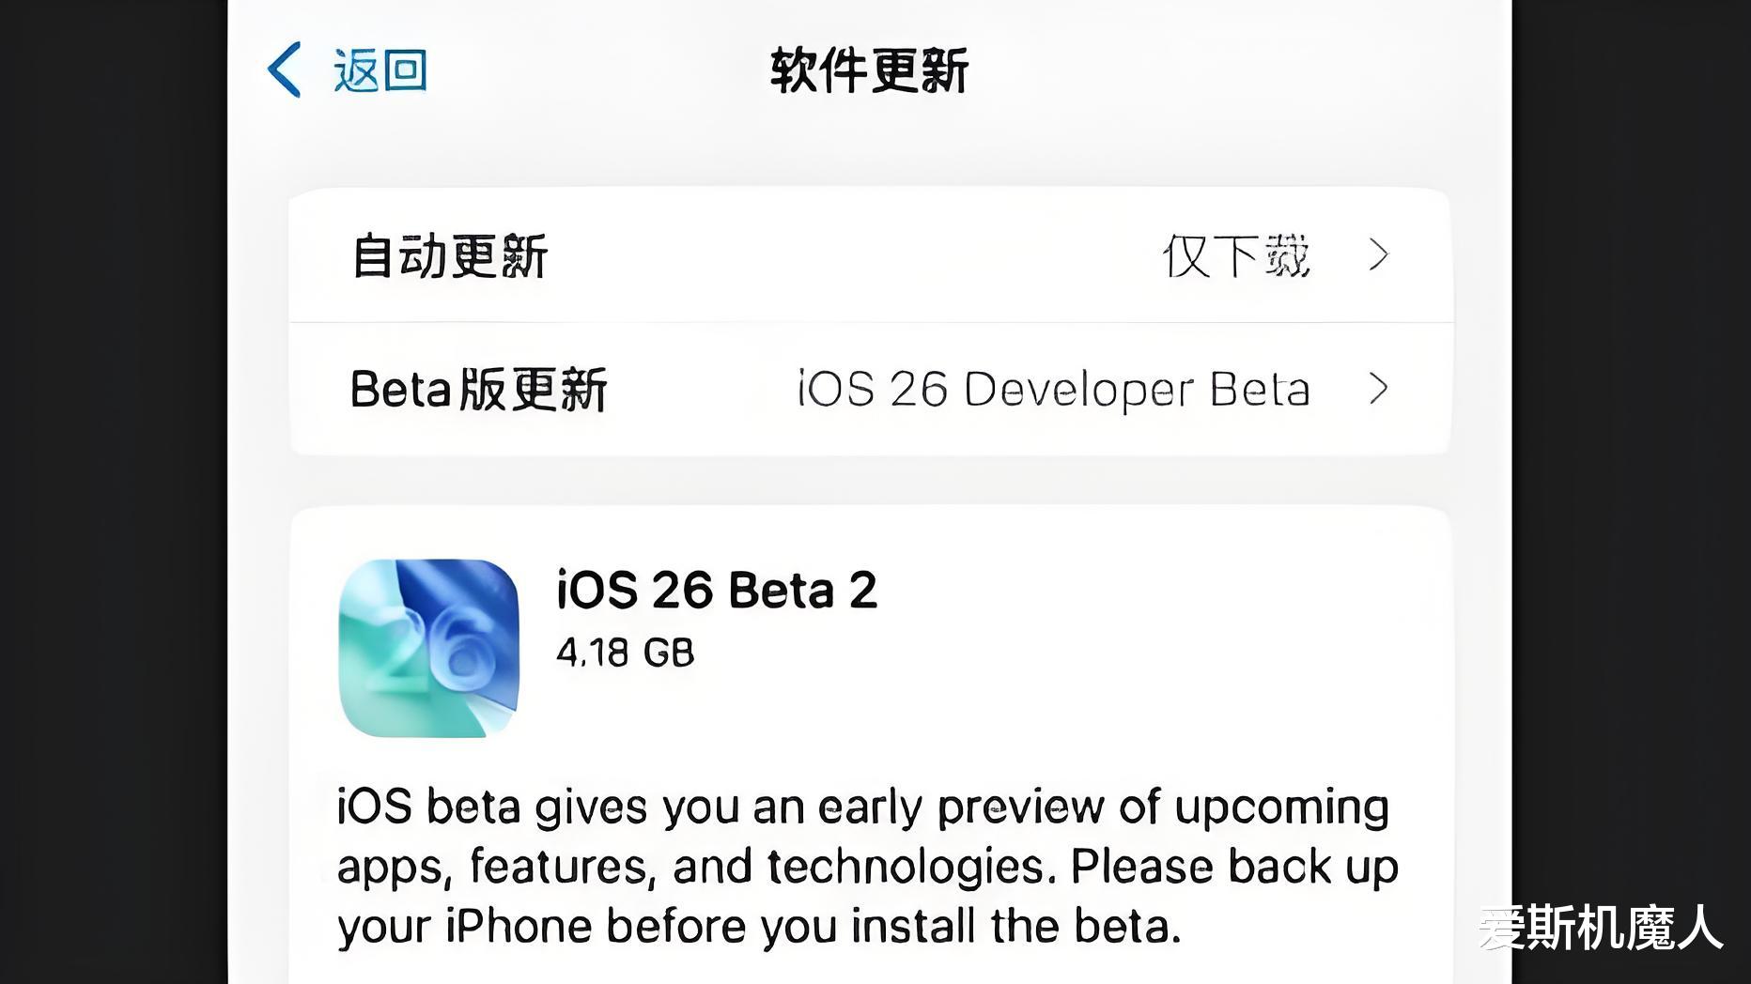Select the 仅下载 value text

point(1235,256)
